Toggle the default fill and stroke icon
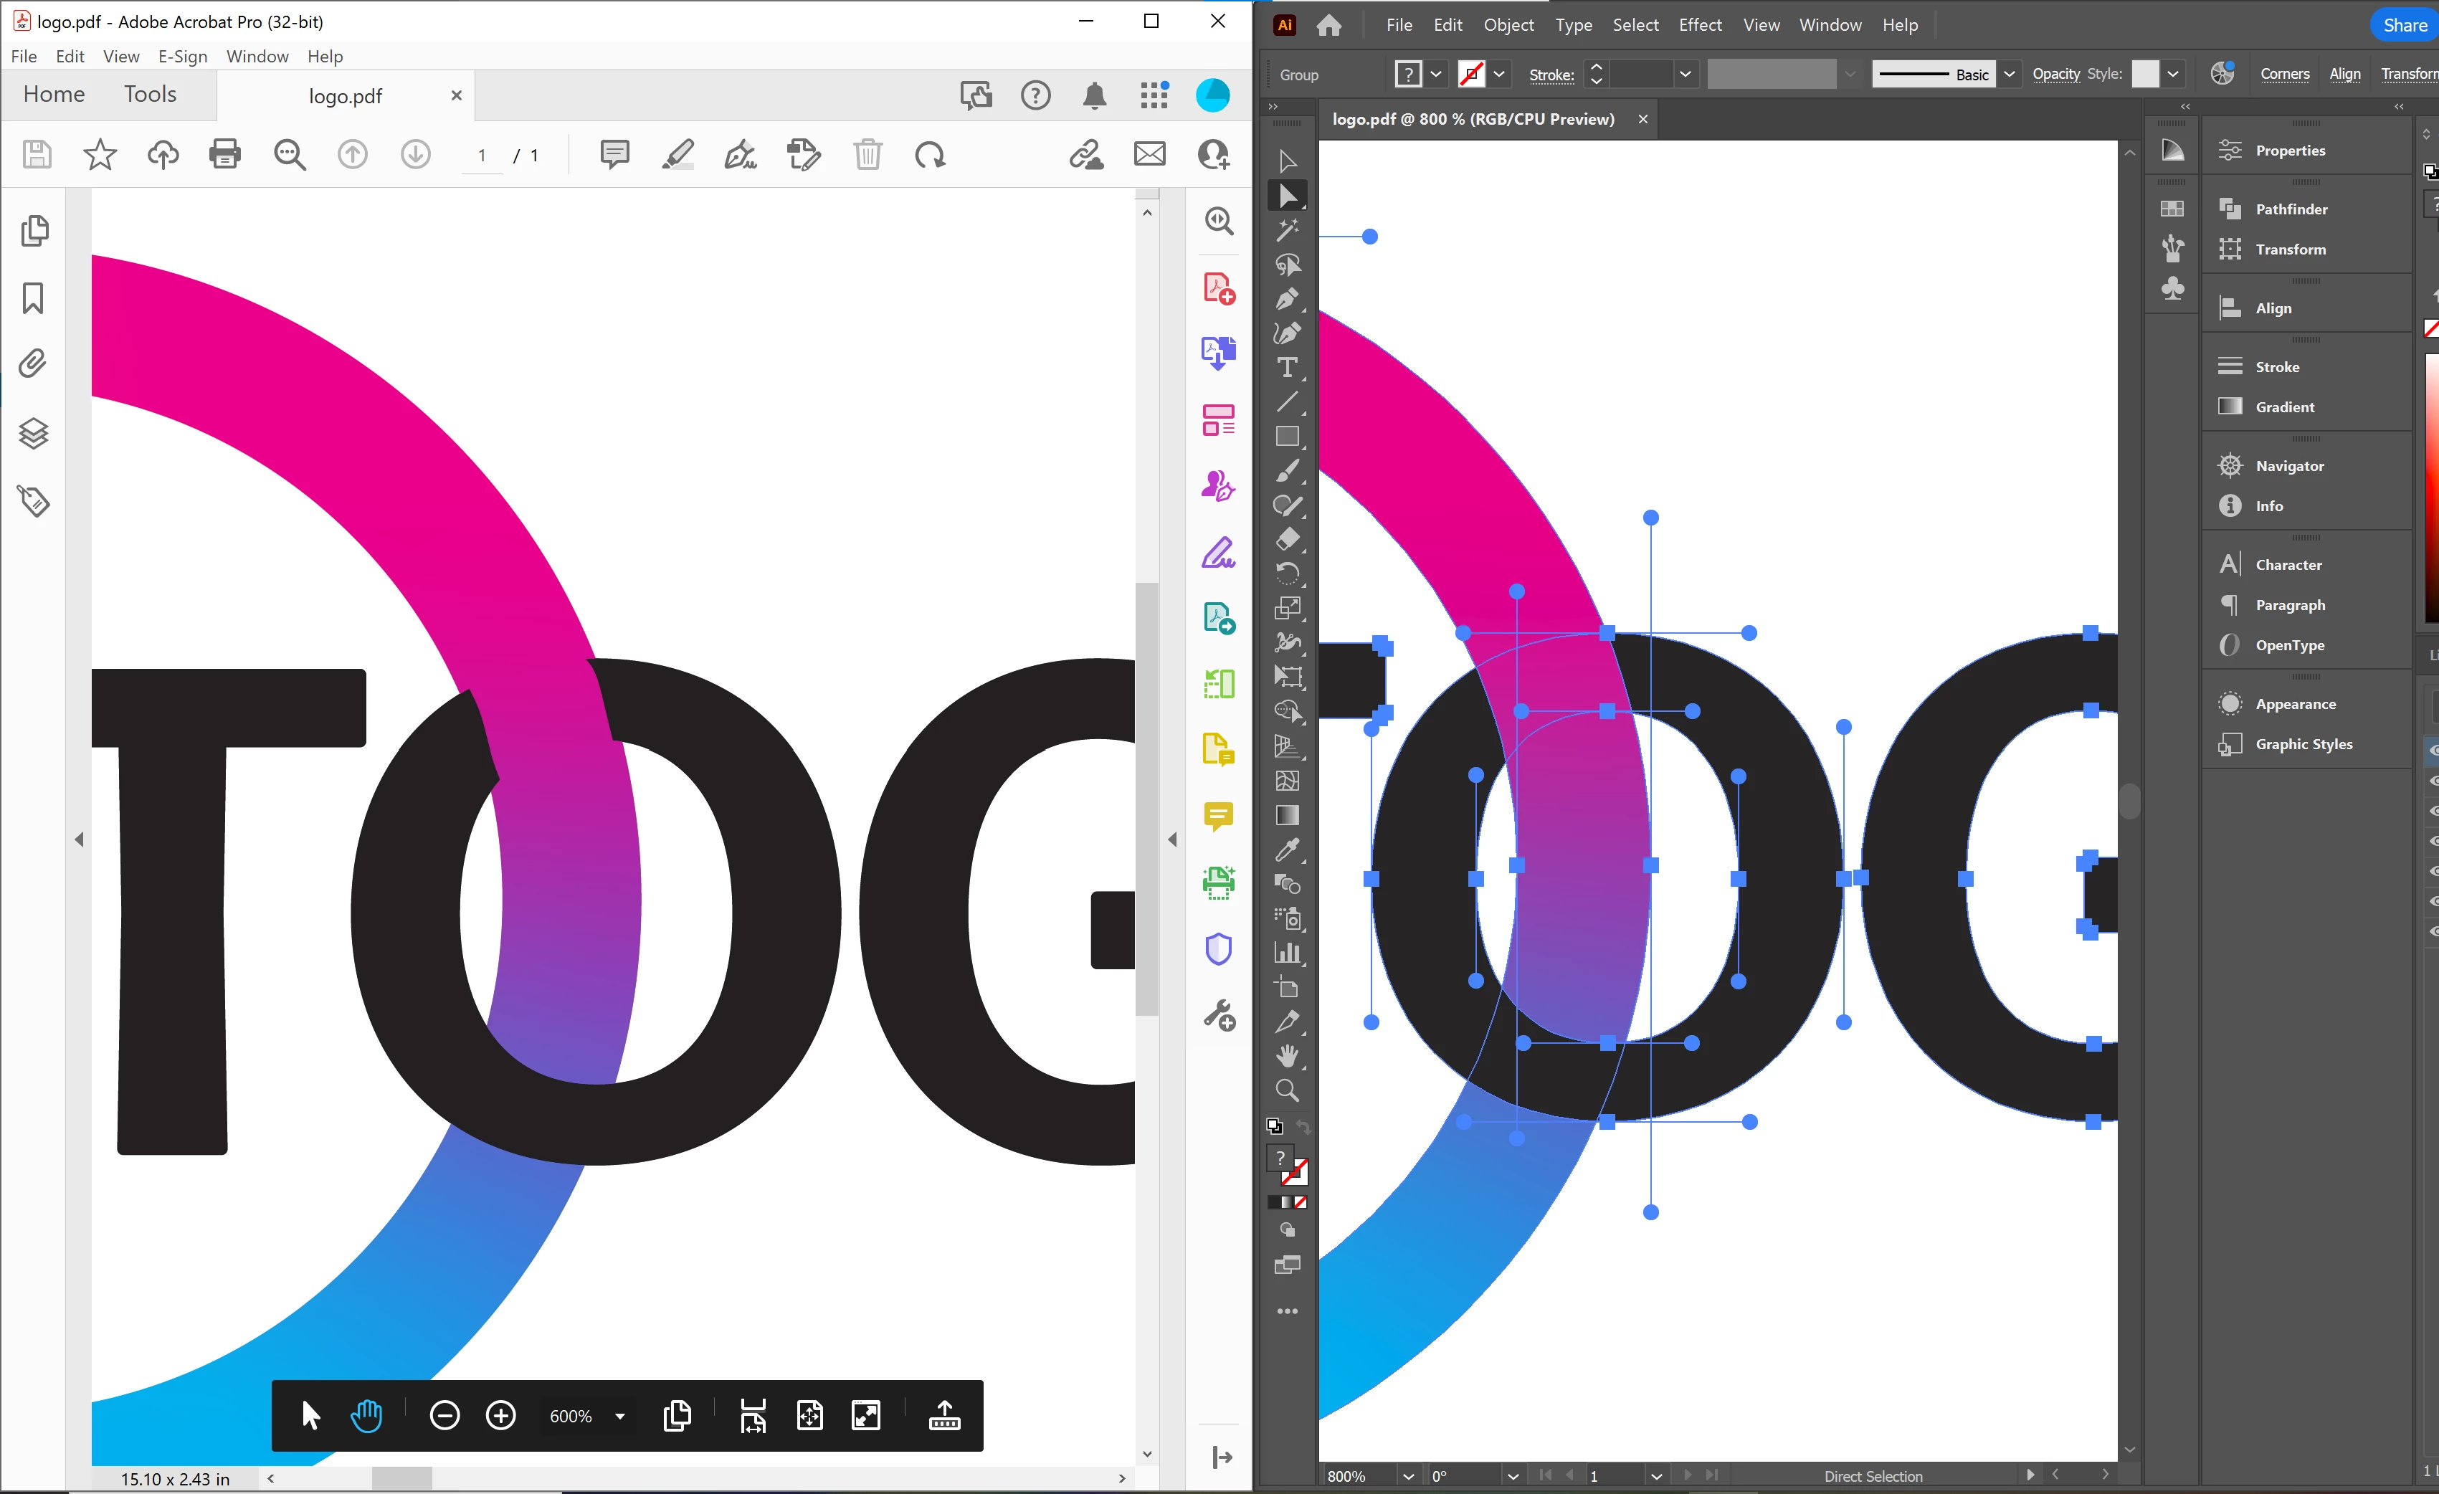This screenshot has height=1494, width=2439. point(1275,1127)
